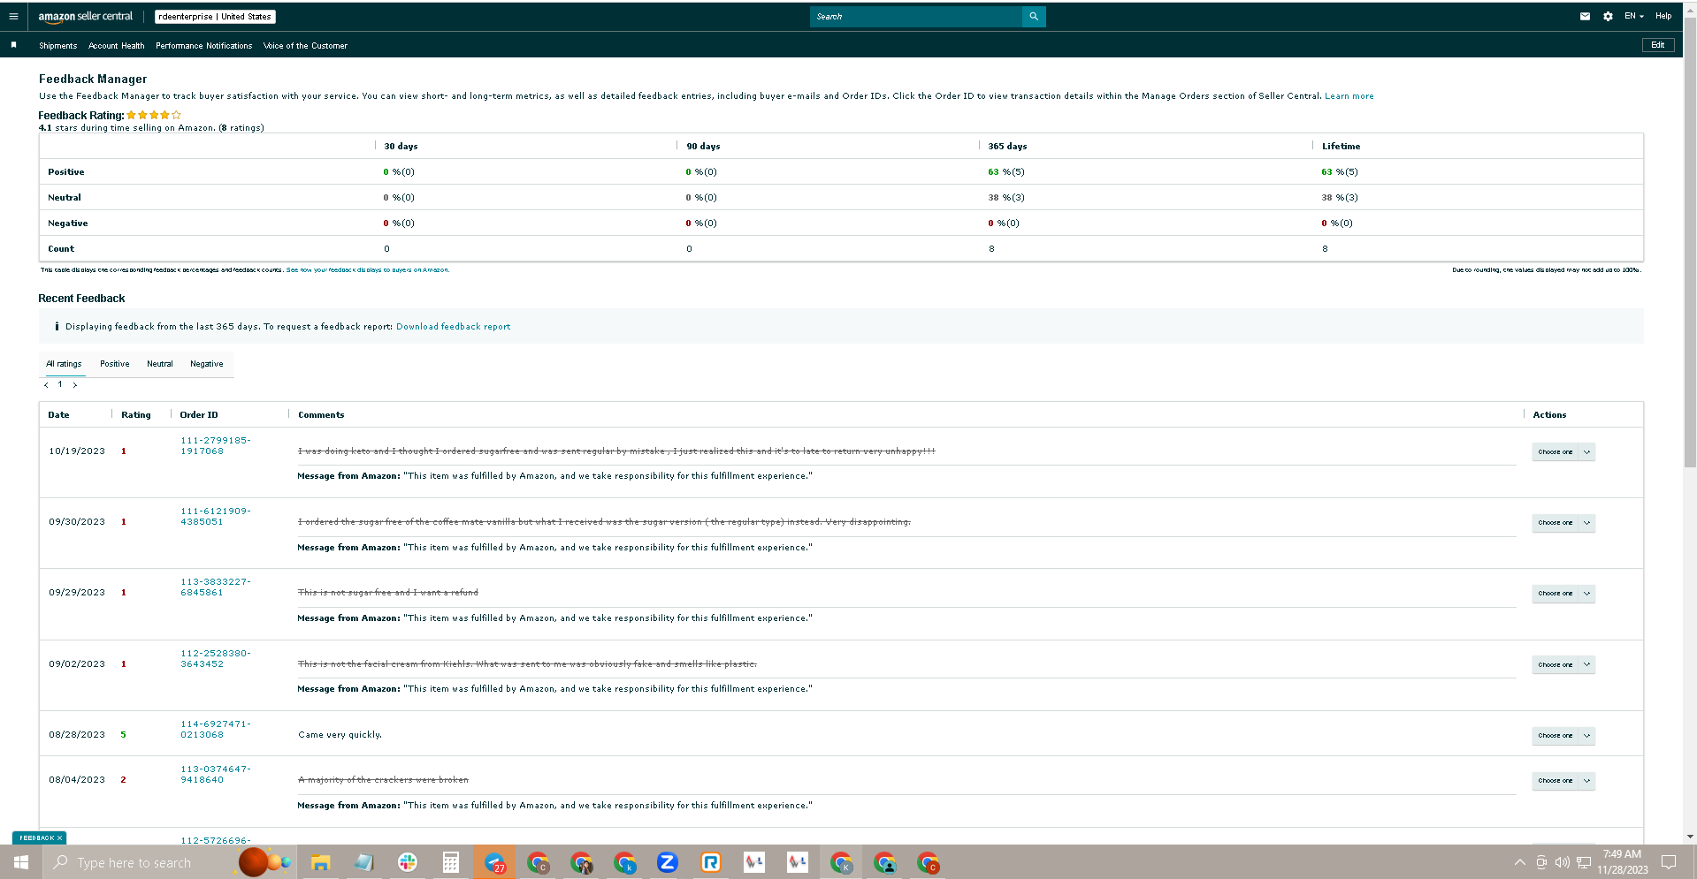Image resolution: width=1697 pixels, height=879 pixels.
Task: Select the All ratings tab
Action: point(64,364)
